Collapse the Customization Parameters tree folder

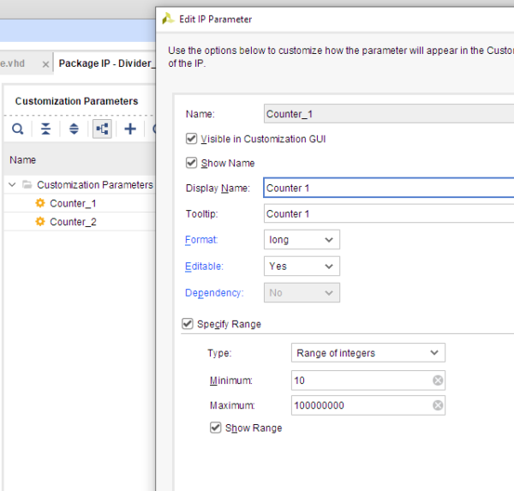[12, 184]
